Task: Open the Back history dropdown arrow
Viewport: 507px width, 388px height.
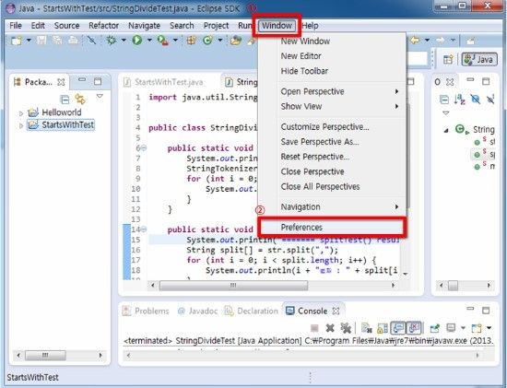Action: [x=427, y=41]
